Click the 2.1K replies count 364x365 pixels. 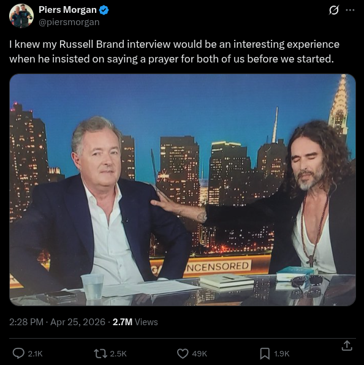(x=35, y=353)
